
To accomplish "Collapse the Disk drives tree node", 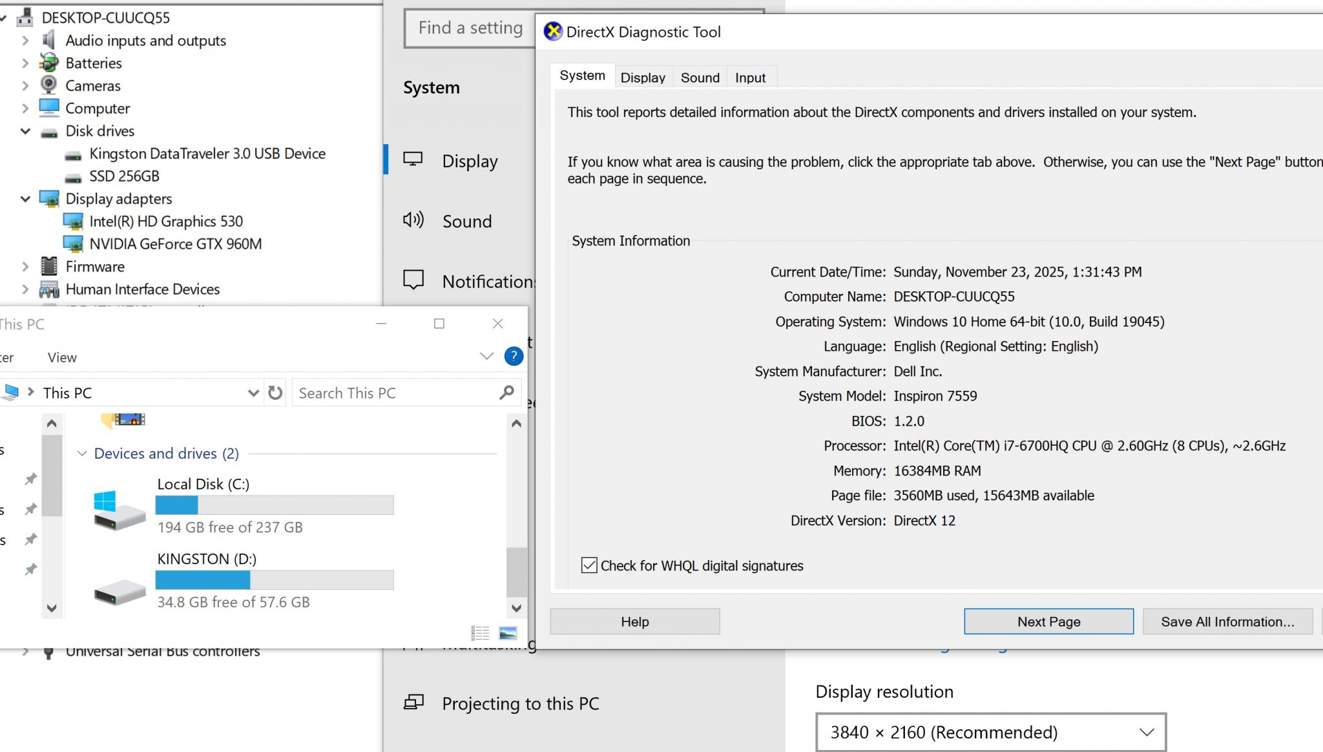I will pyautogui.click(x=25, y=131).
